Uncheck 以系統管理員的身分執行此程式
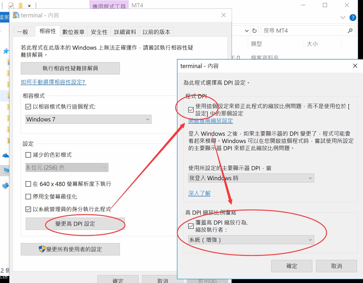This screenshot has width=363, height=283. (x=28, y=209)
